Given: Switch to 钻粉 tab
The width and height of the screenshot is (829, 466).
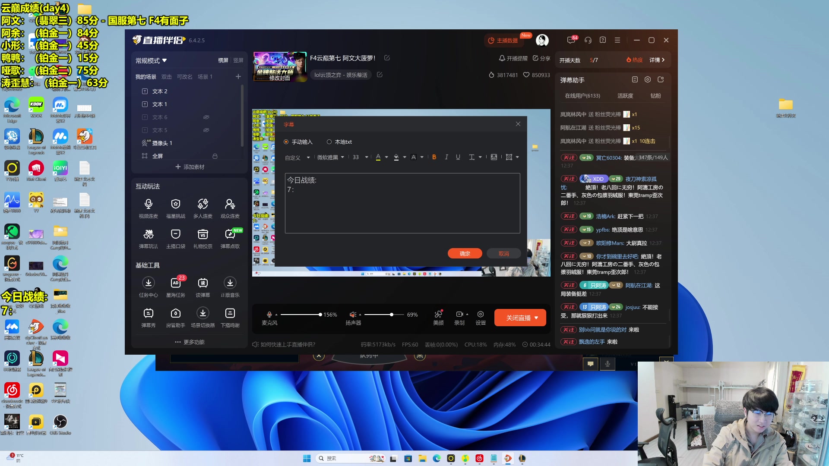Looking at the screenshot, I should (x=655, y=96).
